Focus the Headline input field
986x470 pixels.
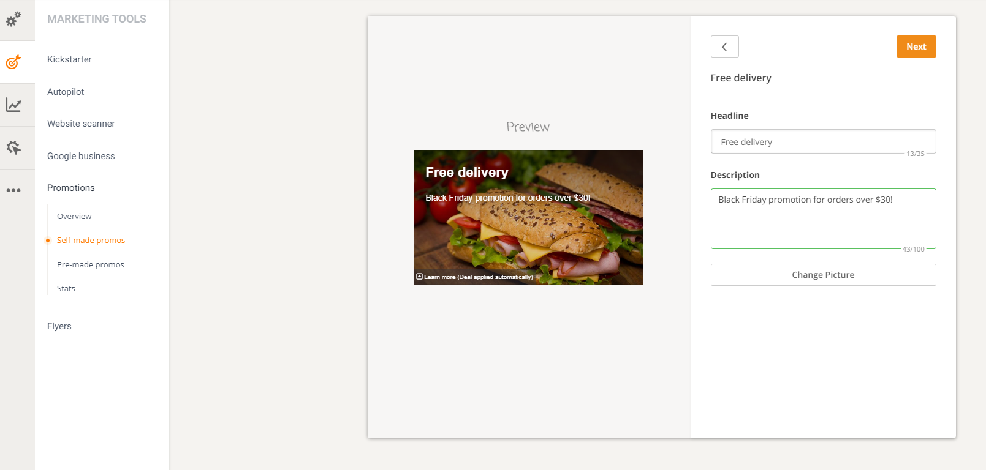[x=823, y=141]
